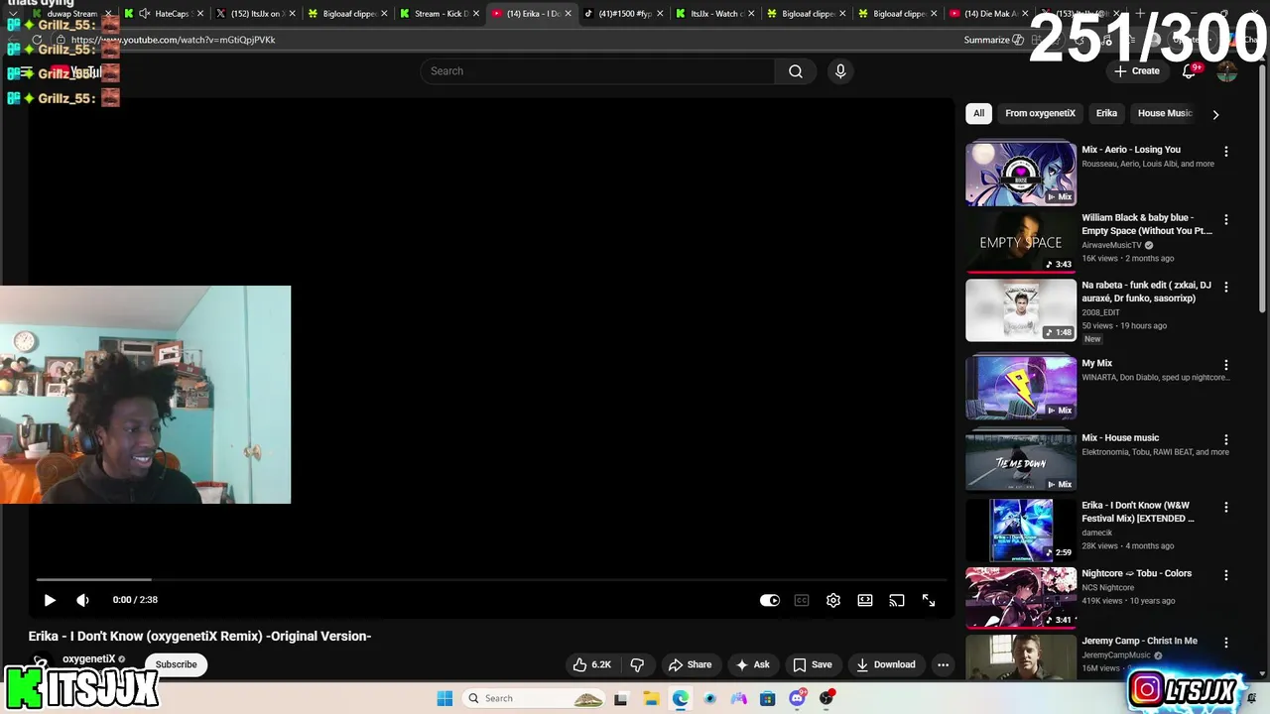Search with your voice microphone

point(840,71)
